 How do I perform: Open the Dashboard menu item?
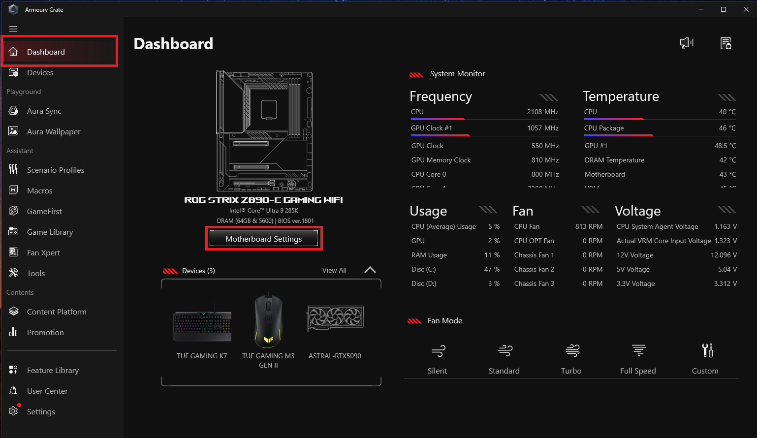60,52
